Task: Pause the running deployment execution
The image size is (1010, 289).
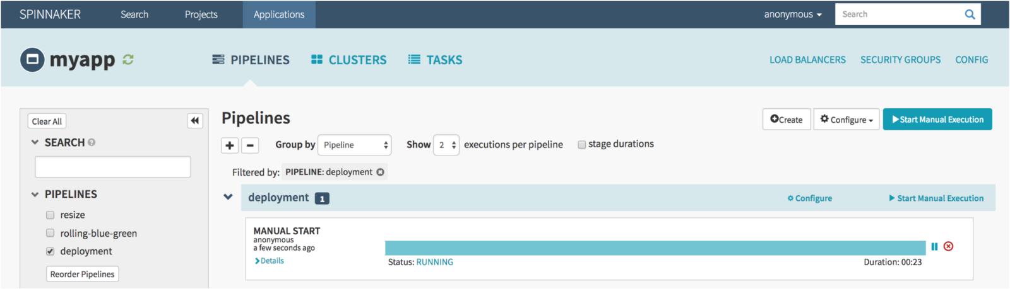Action: click(x=934, y=247)
